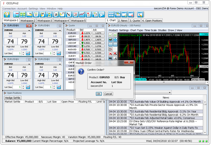This screenshot has height=145, width=211.
Task: Open the news list toolbar icon
Action: [x=76, y=14]
